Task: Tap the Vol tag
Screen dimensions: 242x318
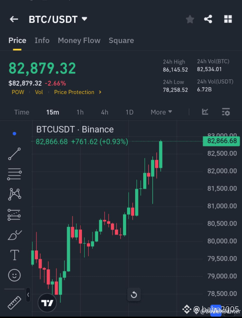Action: click(39, 92)
